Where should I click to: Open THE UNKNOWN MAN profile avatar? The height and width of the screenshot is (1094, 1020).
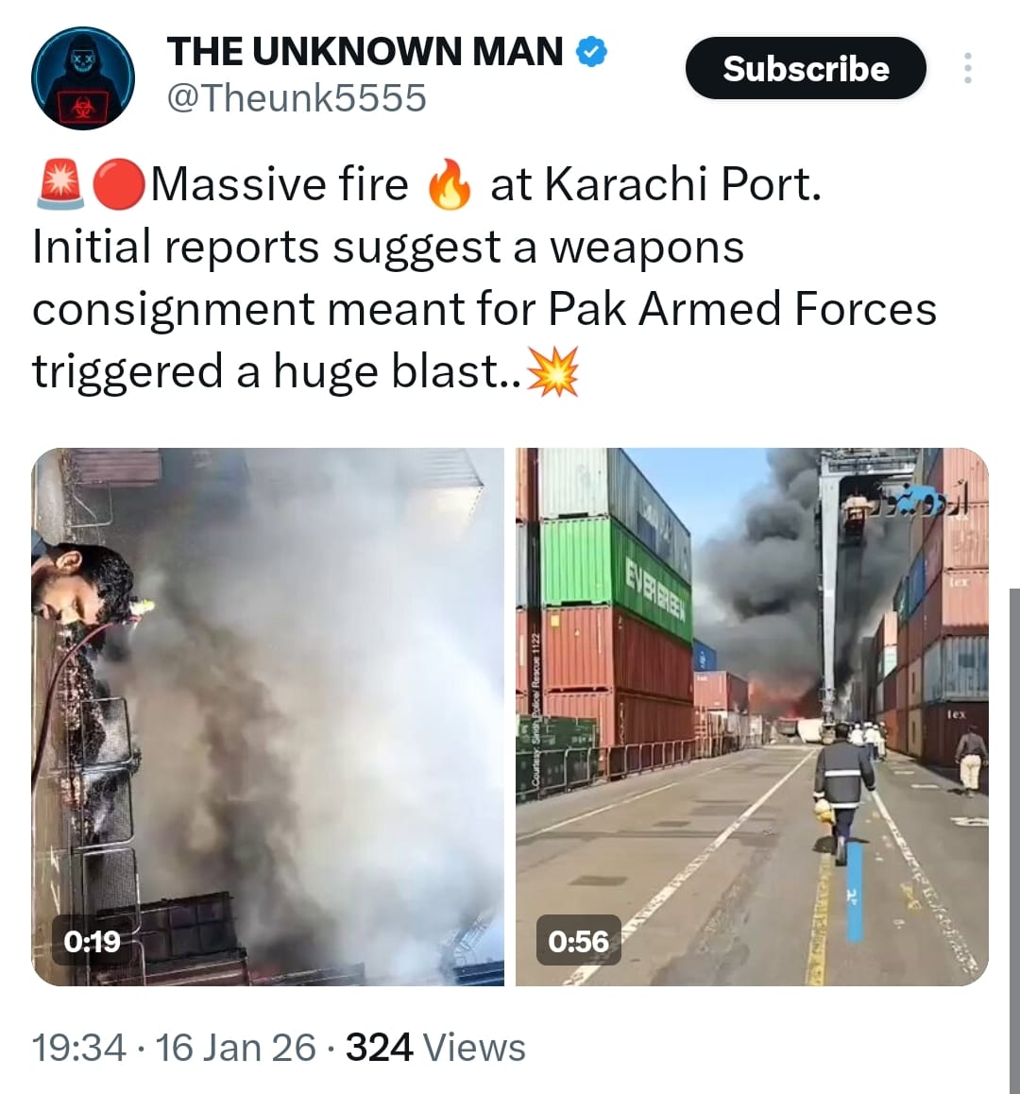83,78
